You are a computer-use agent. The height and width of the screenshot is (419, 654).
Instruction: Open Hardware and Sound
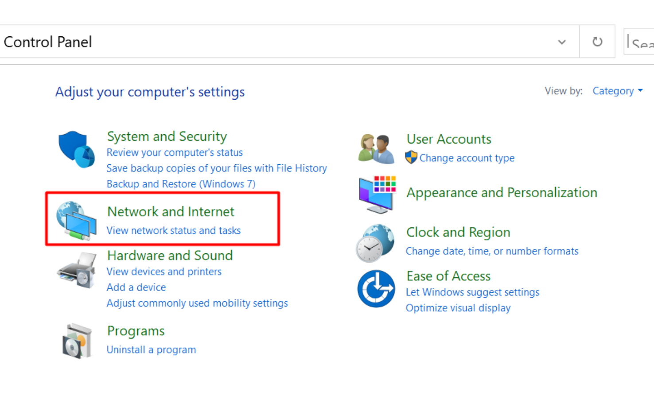pyautogui.click(x=169, y=256)
